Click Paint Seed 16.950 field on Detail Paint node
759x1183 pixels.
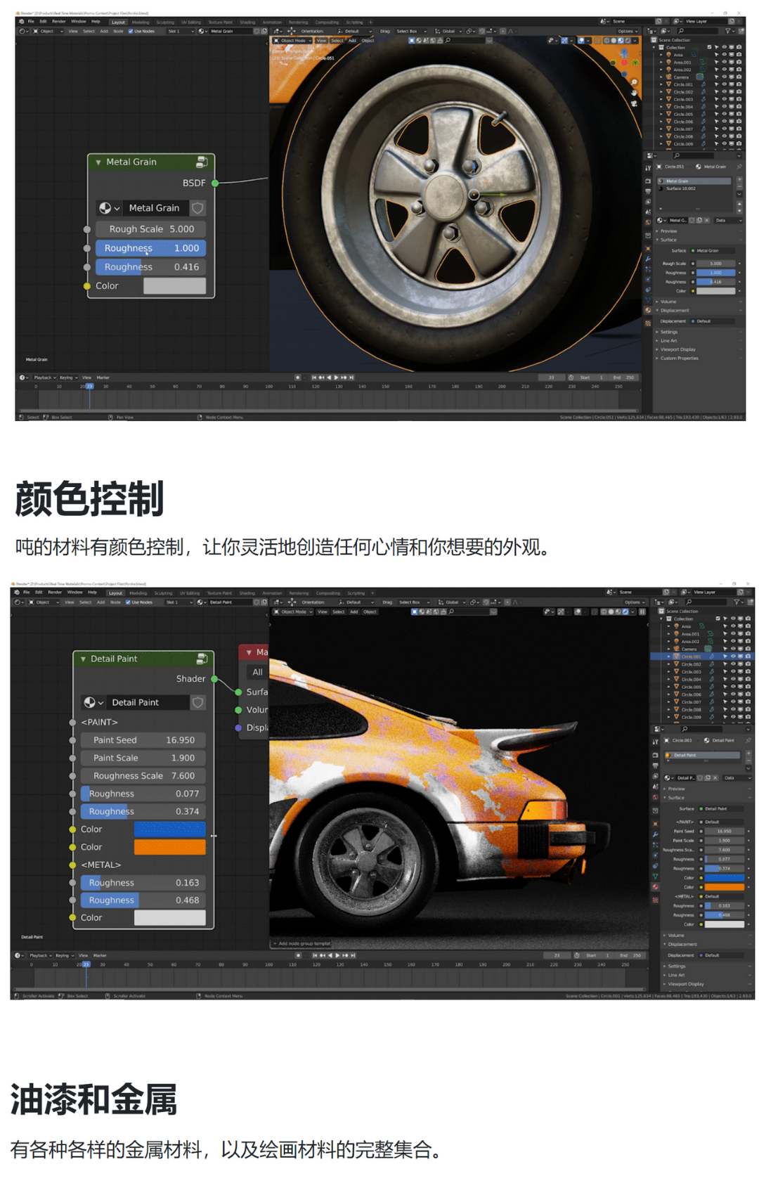(143, 740)
